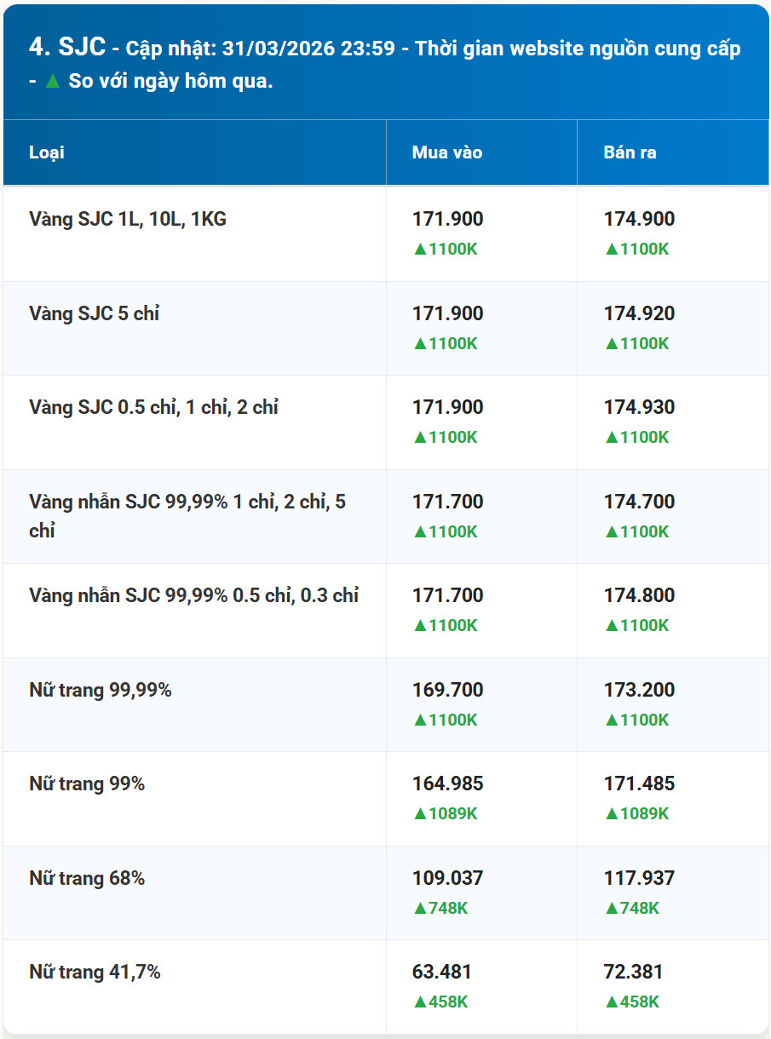Click the sell price 174.920

coord(640,313)
